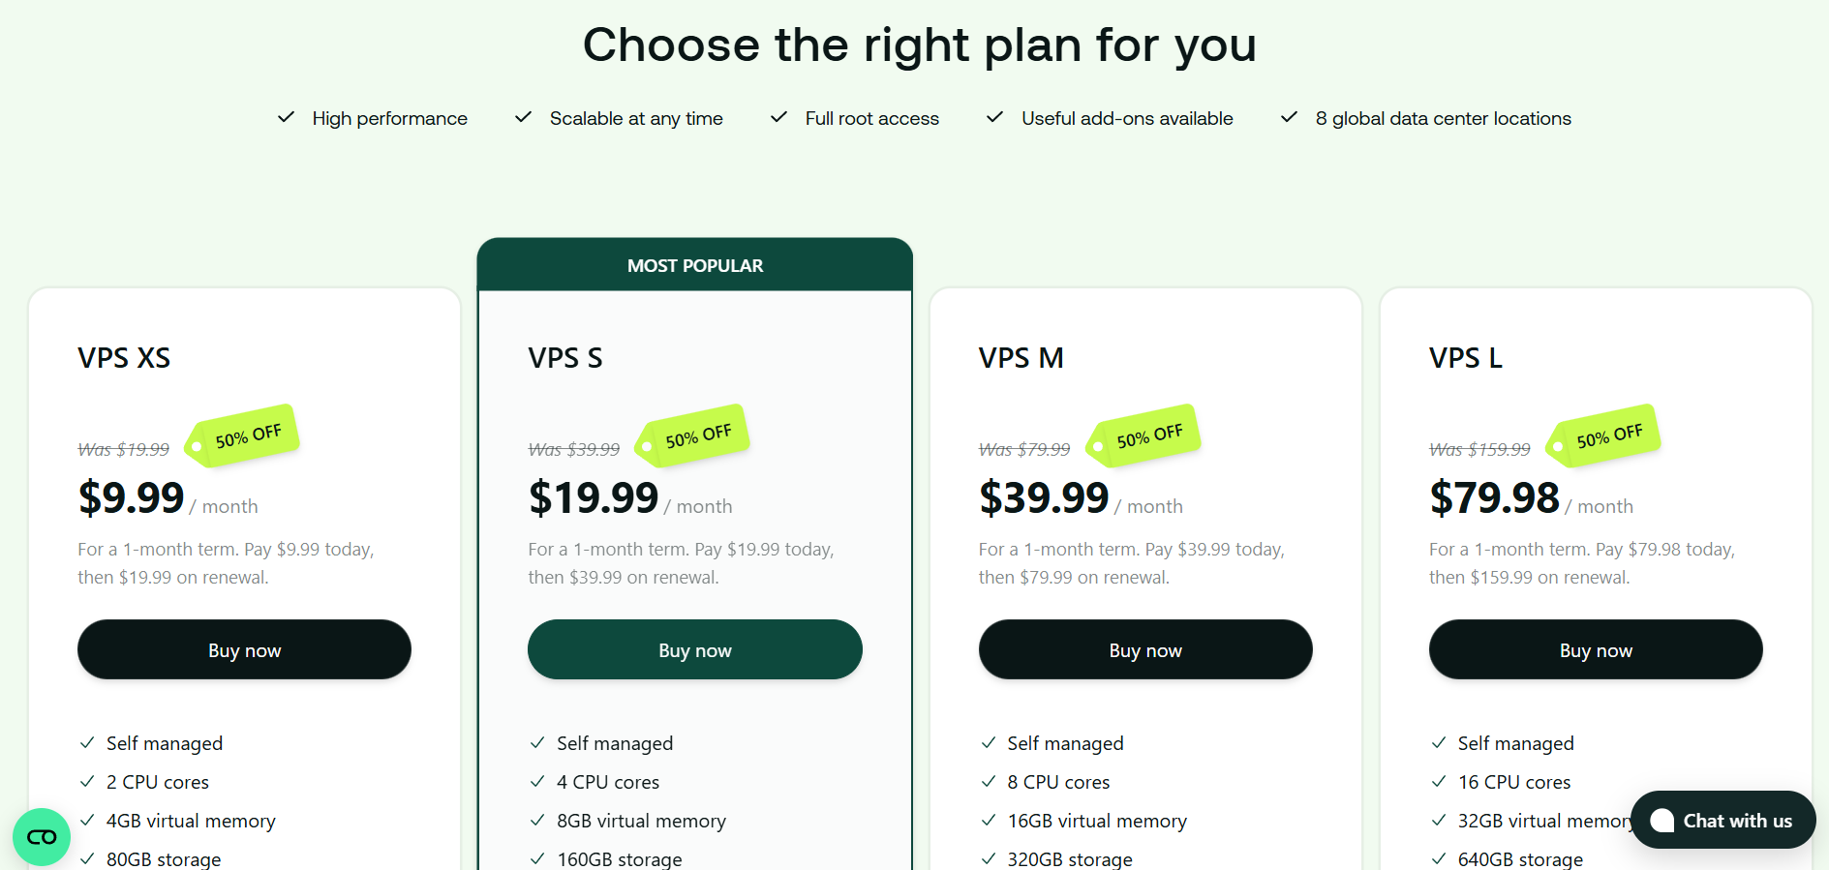Buy the VPS XS plan
This screenshot has height=870, width=1829.
[x=244, y=650]
